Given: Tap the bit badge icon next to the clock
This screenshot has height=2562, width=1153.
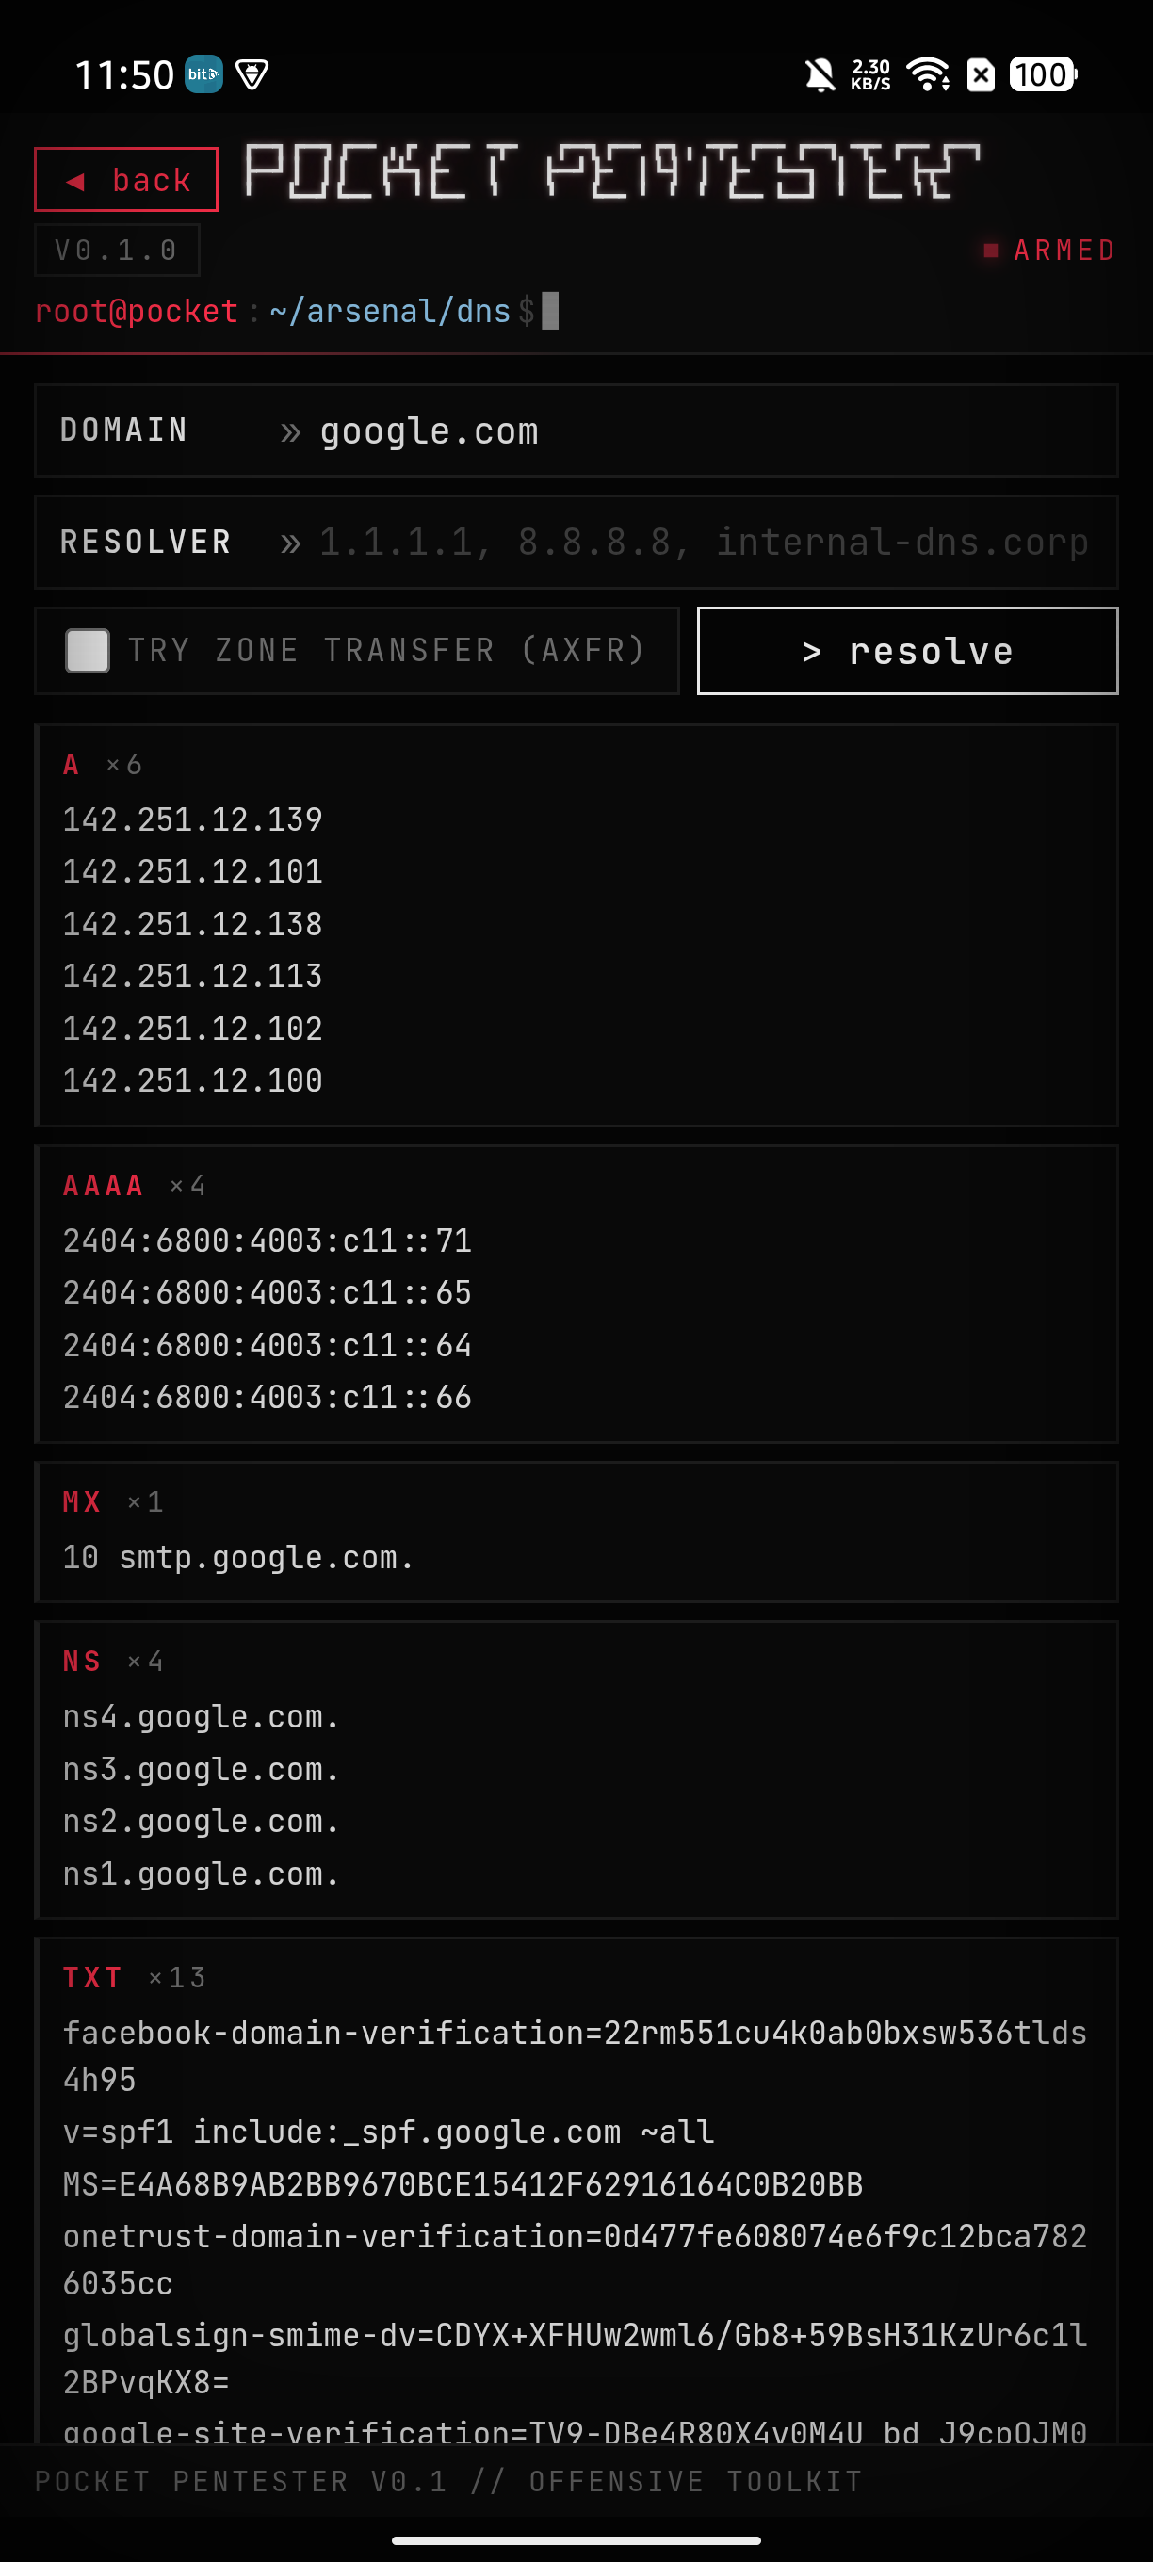Looking at the screenshot, I should click(x=202, y=74).
